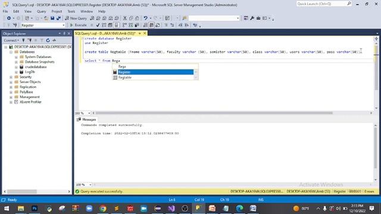The width and height of the screenshot is (381, 214).
Task: Click the Parse checkmark icon
Action: point(98,25)
